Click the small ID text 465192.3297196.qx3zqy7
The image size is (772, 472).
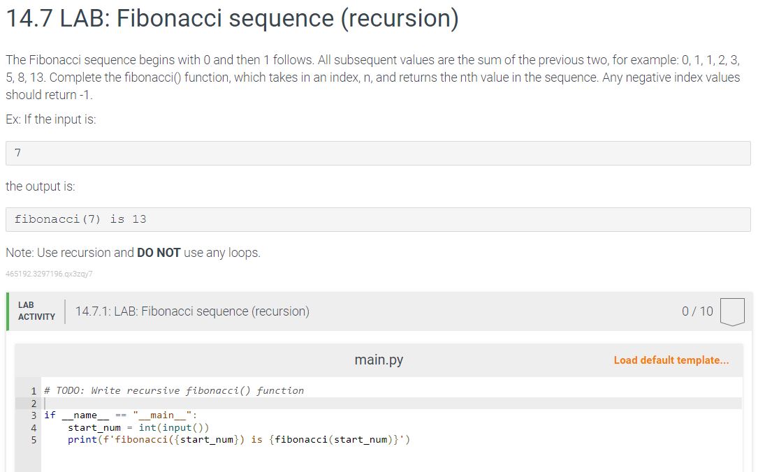(48, 274)
